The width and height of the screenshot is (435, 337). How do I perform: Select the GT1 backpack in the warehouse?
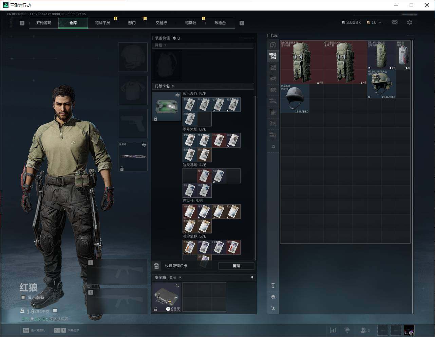point(381,55)
